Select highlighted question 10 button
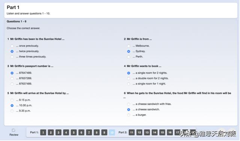 (112, 132)
